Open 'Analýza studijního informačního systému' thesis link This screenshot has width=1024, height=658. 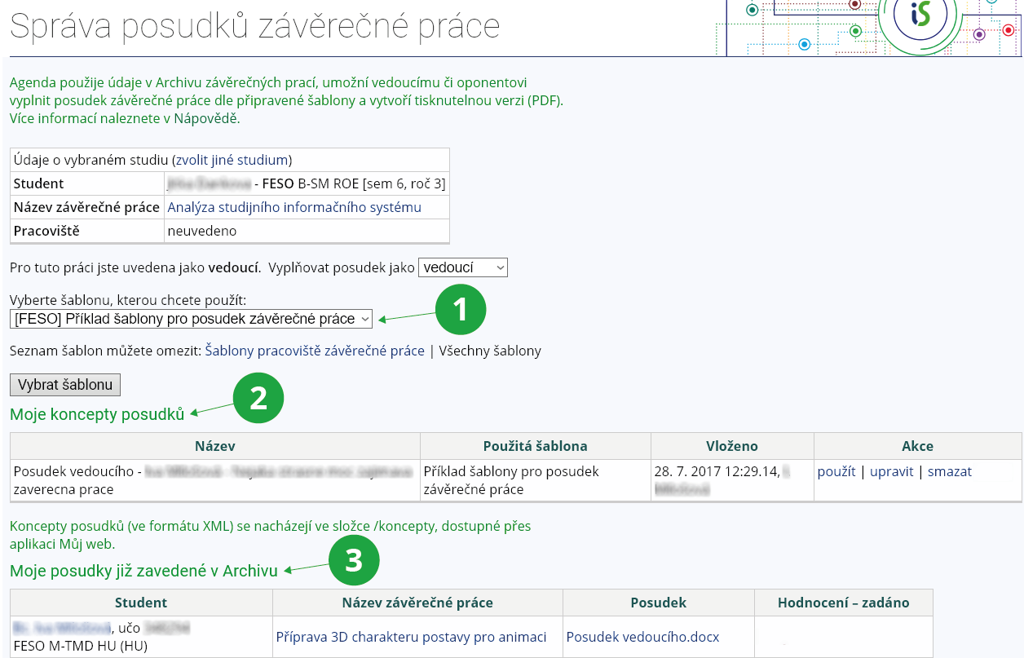294,207
